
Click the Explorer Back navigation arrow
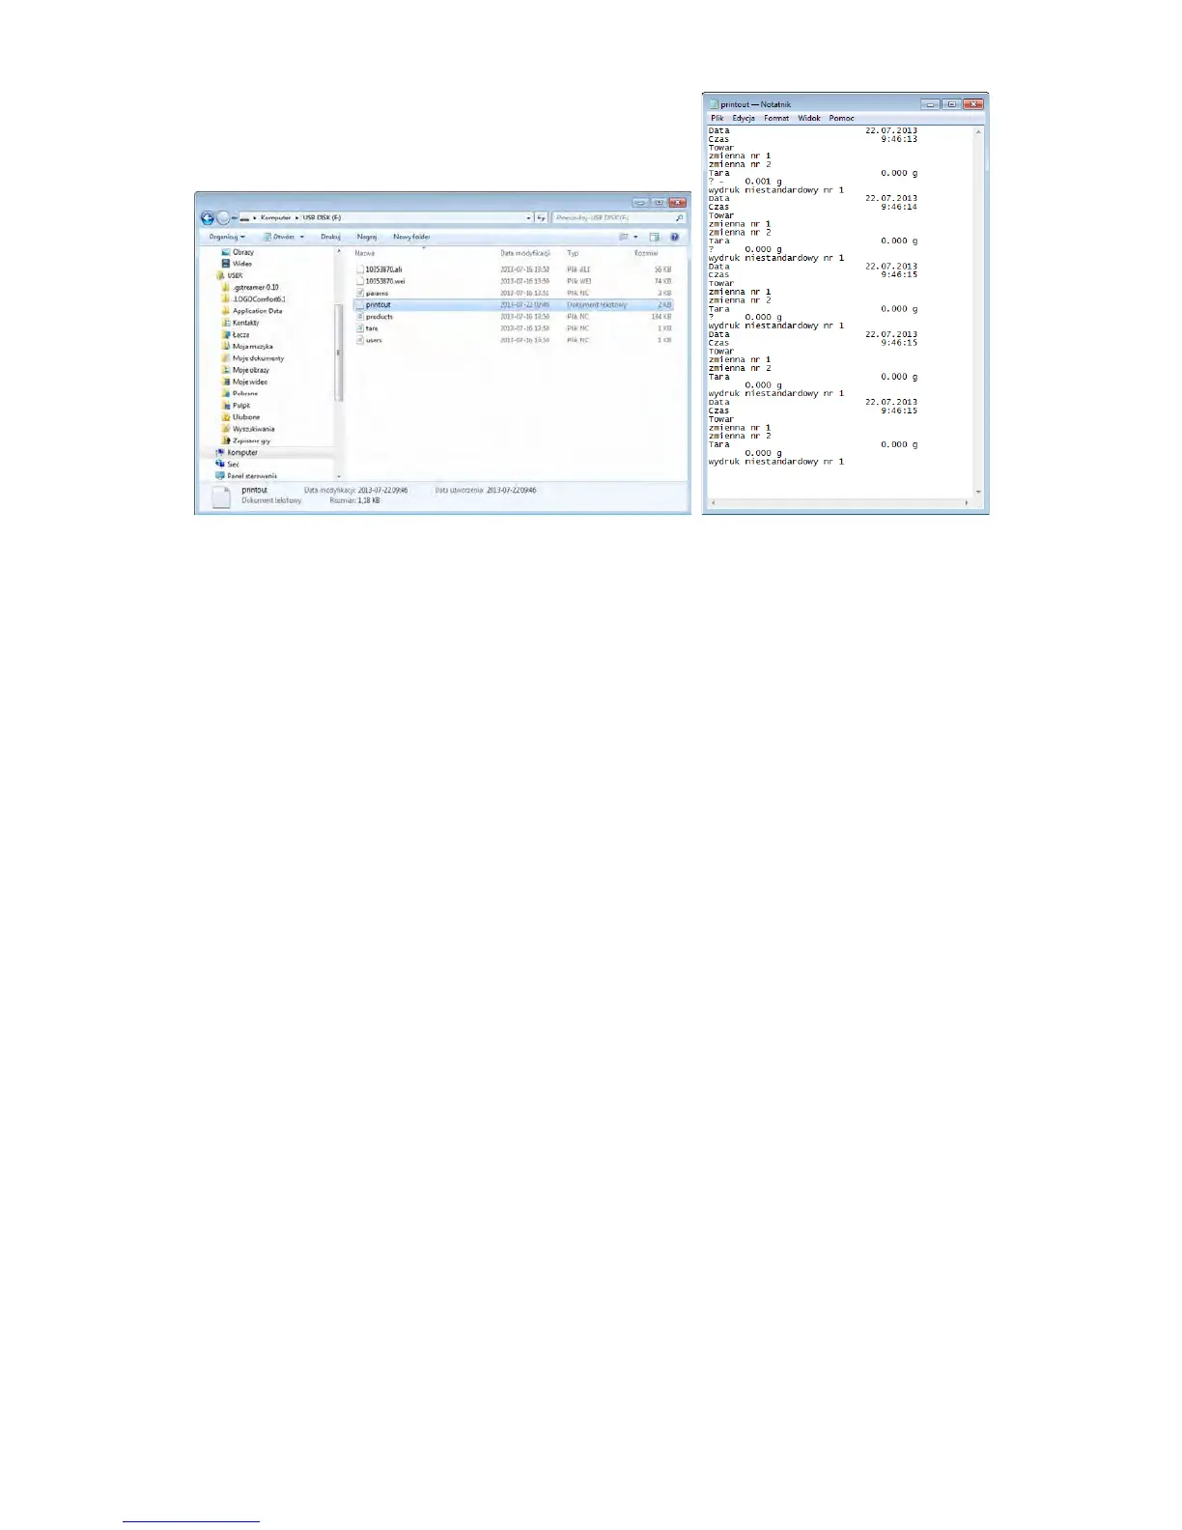(207, 218)
